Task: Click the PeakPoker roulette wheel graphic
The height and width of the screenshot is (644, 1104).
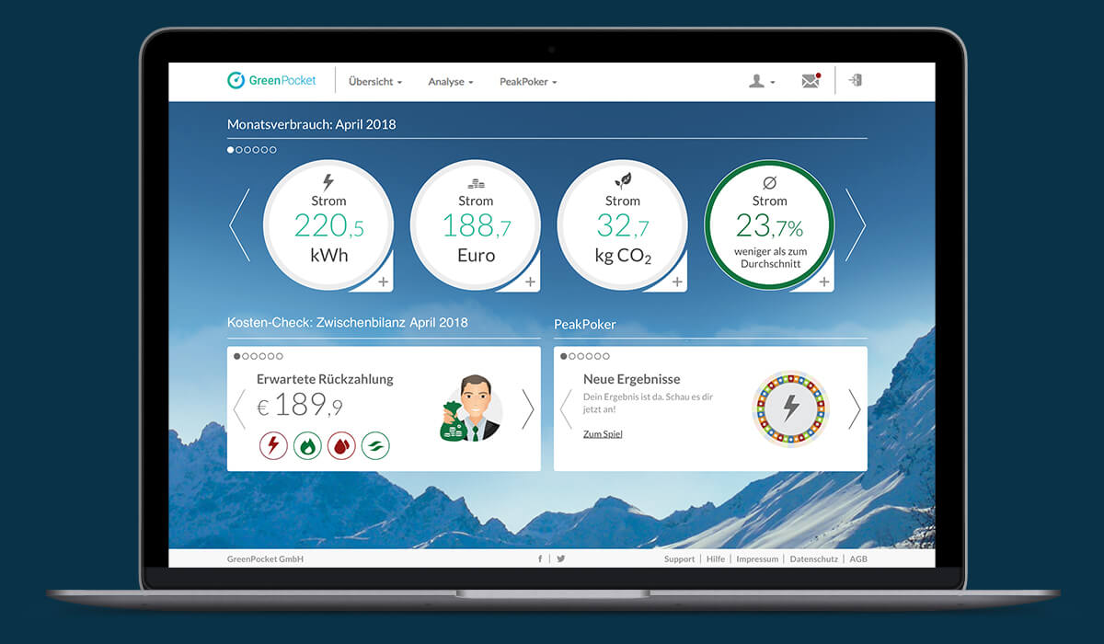Action: tap(790, 408)
